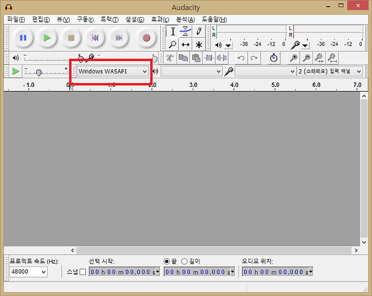Click the Trim audio icon
This screenshot has width=372, height=296.
(209, 58)
